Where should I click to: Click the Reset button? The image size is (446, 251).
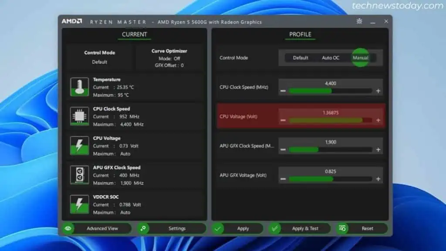click(x=367, y=228)
